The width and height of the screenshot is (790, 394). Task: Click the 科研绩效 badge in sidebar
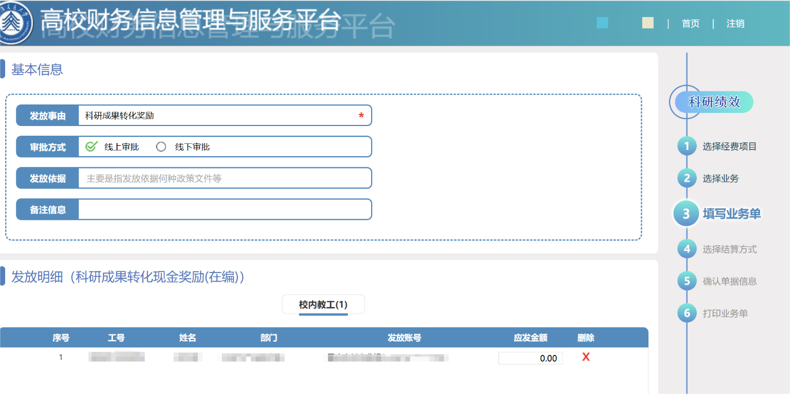714,102
